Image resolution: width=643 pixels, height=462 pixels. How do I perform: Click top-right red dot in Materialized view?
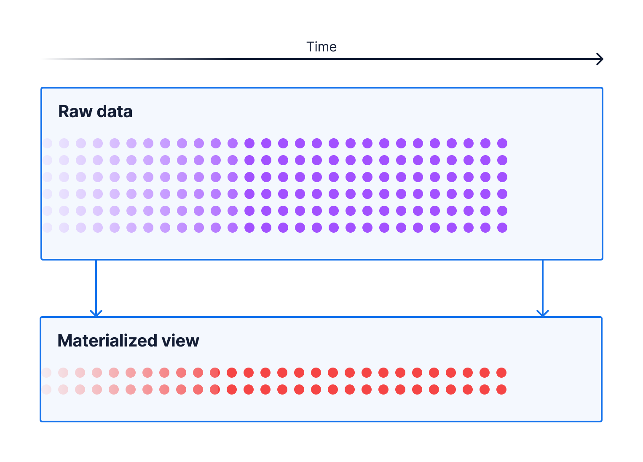501,373
